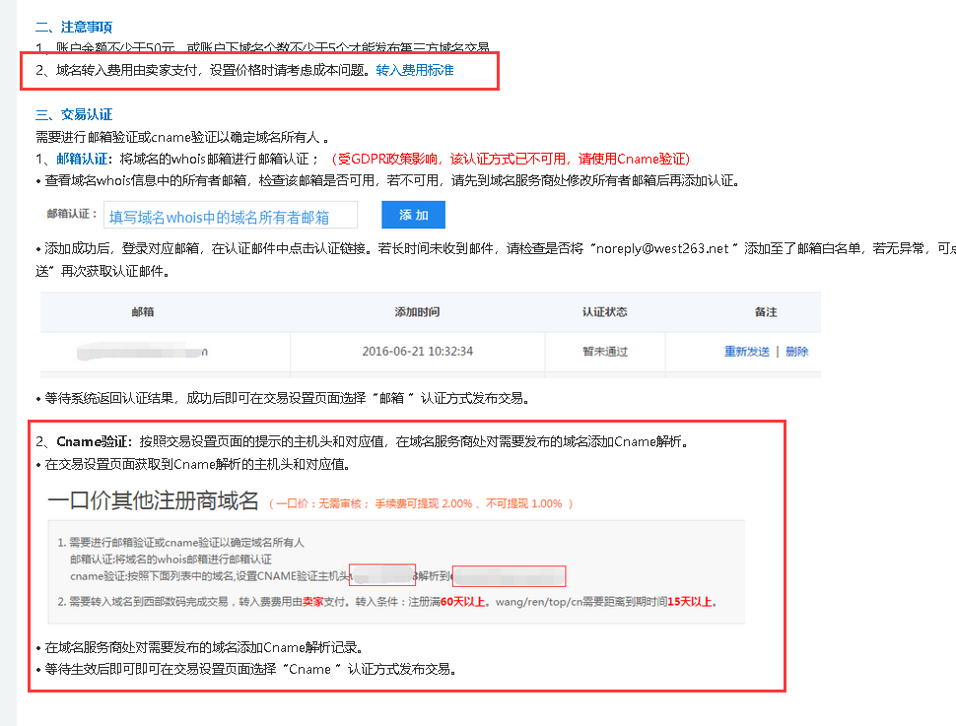Focus the whois owner email input field

tap(242, 217)
